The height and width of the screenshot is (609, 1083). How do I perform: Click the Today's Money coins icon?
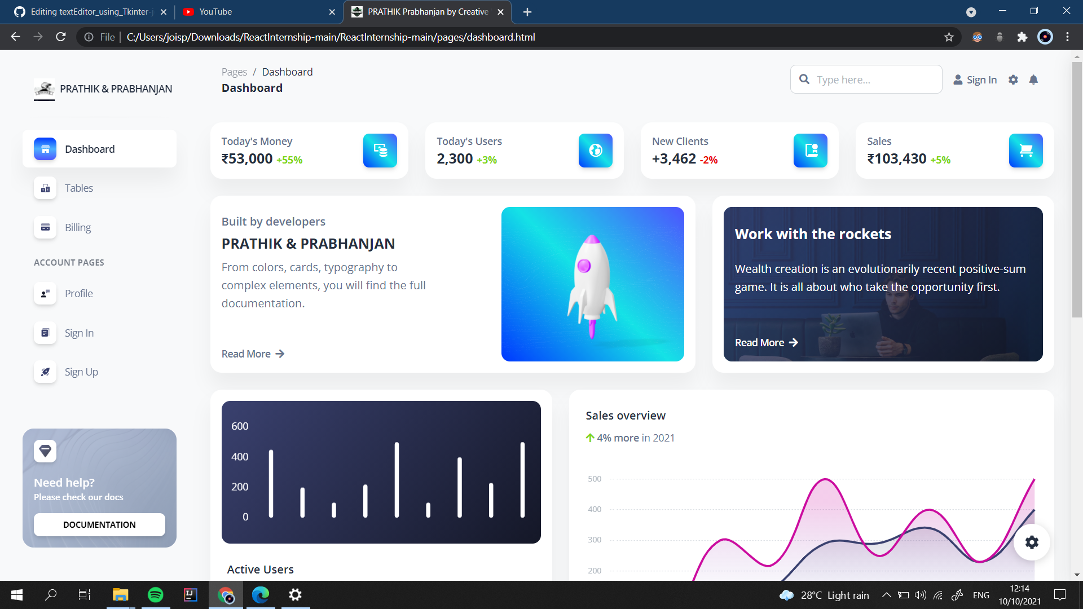[x=380, y=151]
